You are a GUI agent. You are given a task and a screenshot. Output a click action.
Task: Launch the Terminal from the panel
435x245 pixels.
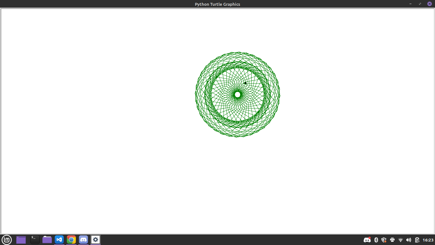coord(35,240)
